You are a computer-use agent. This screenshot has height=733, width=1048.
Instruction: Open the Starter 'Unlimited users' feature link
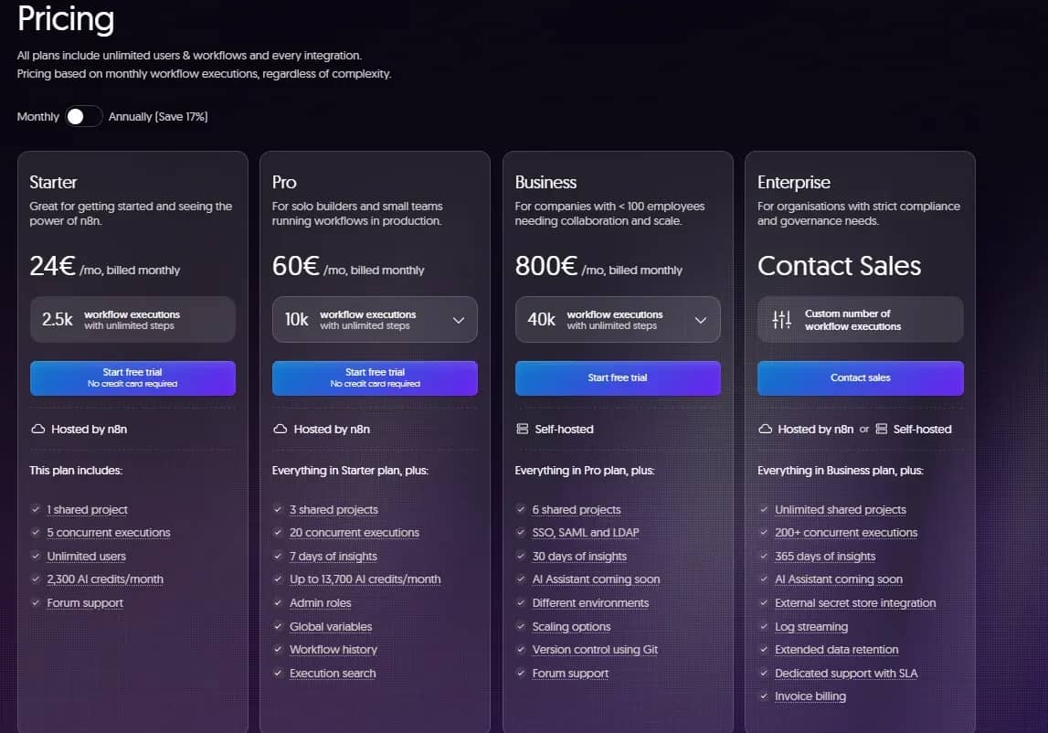pyautogui.click(x=86, y=557)
